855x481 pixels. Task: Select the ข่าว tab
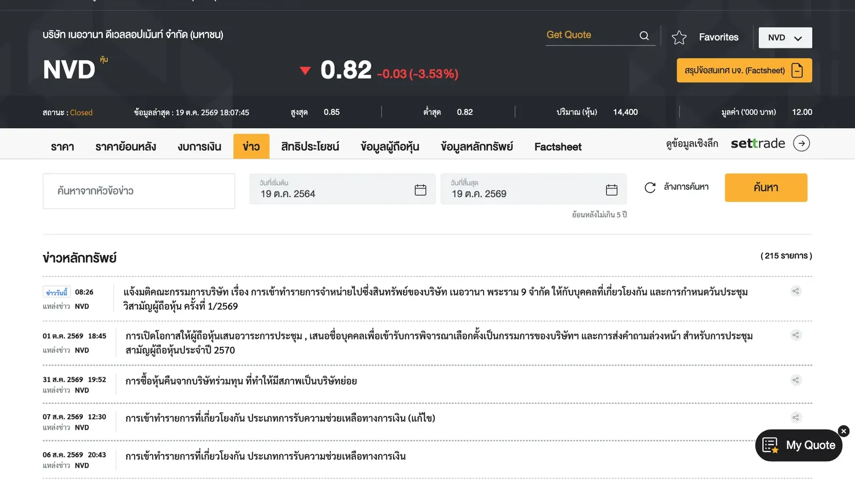click(x=251, y=146)
